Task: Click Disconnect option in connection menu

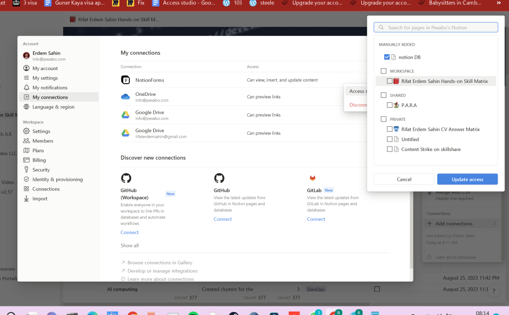Action: coord(358,105)
